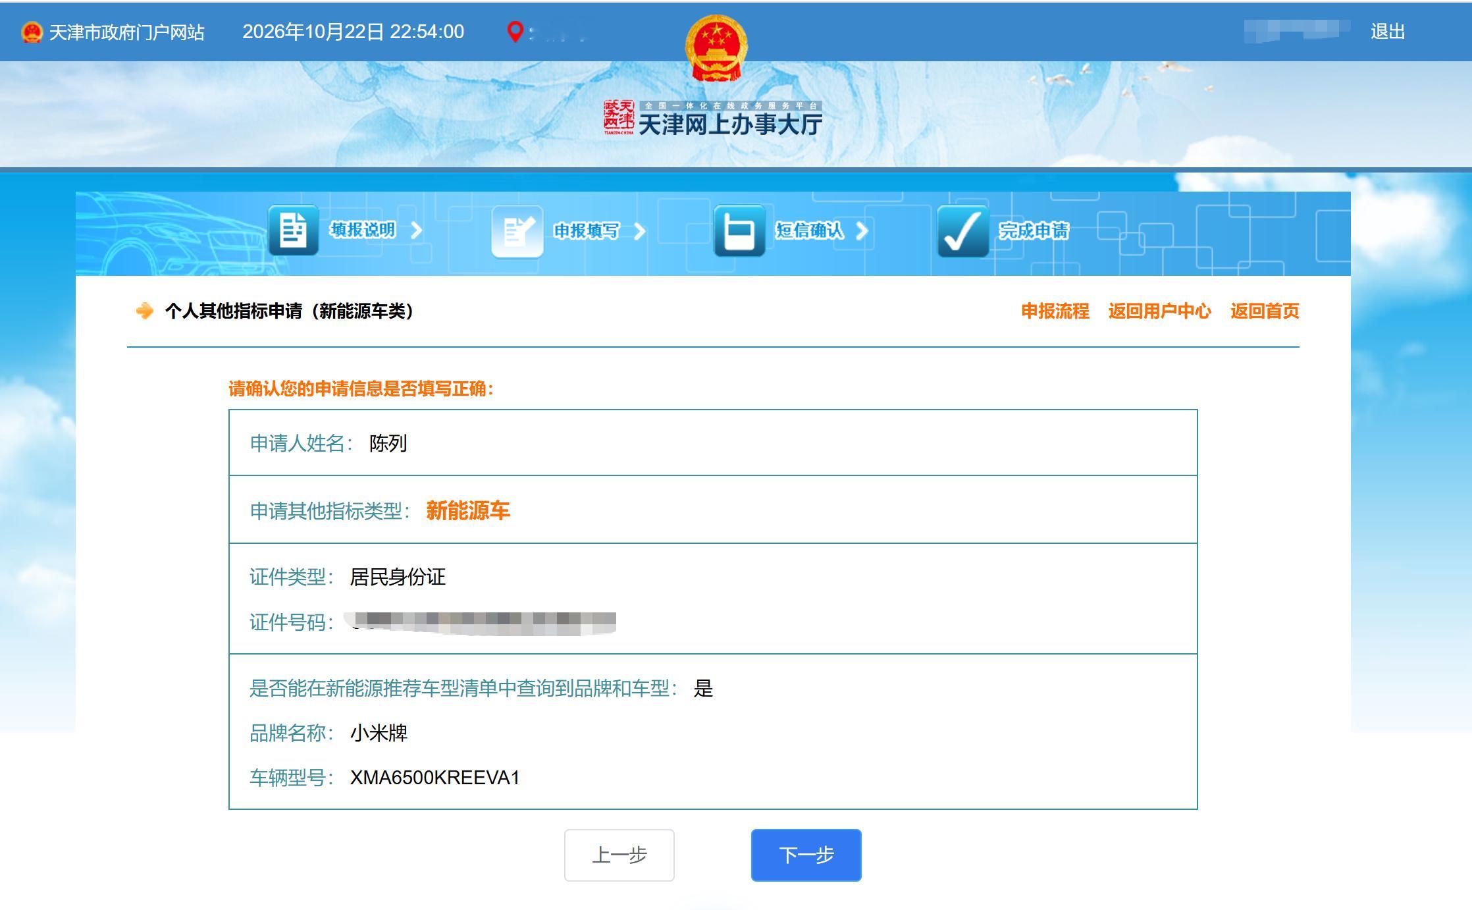Image resolution: width=1472 pixels, height=910 pixels.
Task: Click the small emblem beside 天津市政府门户网站
Action: tap(32, 32)
